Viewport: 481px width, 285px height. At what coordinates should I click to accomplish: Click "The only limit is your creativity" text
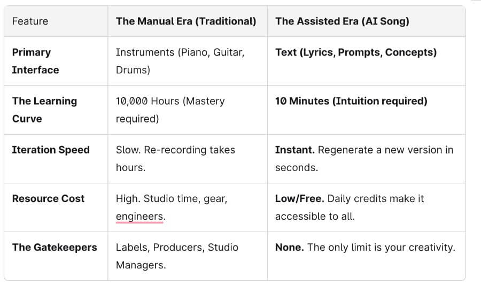coord(382,247)
